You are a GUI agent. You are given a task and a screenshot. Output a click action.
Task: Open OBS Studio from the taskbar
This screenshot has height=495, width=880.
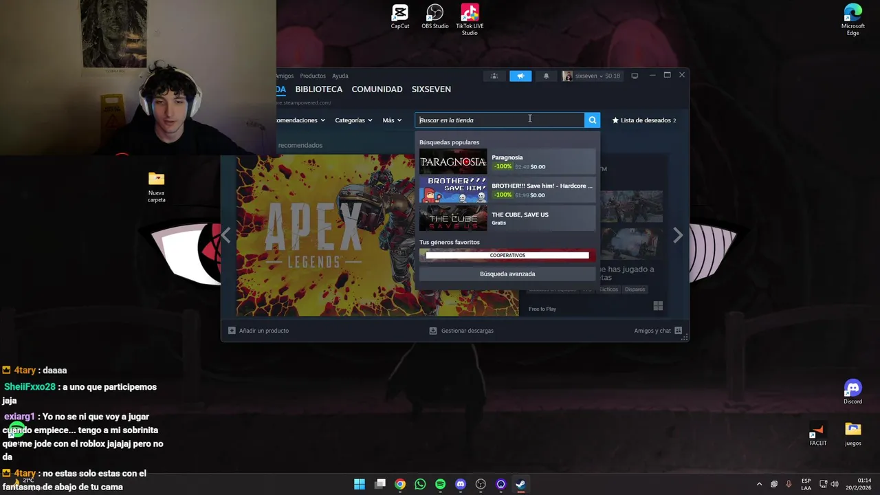tap(481, 484)
